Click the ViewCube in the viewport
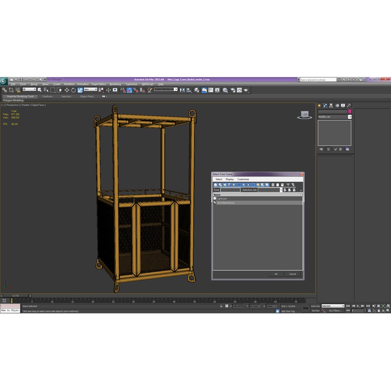The height and width of the screenshot is (391, 391). coord(304,115)
